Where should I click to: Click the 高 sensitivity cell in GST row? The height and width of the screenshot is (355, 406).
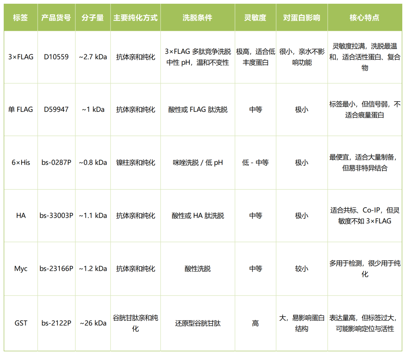click(x=256, y=323)
